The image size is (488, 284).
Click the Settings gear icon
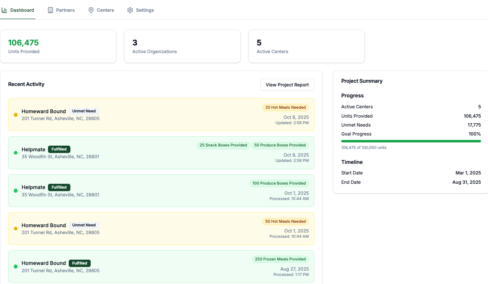(130, 10)
